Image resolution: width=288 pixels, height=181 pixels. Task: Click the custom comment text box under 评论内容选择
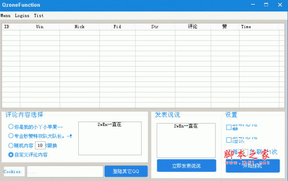(x=110, y=138)
